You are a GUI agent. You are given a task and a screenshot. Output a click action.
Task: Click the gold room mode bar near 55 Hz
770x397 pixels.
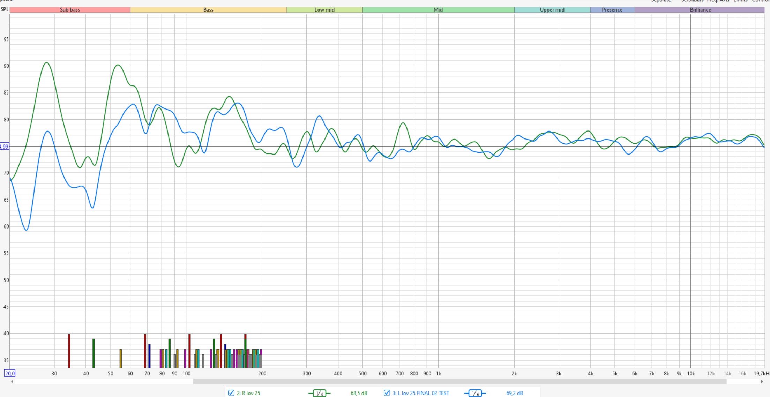coord(121,359)
